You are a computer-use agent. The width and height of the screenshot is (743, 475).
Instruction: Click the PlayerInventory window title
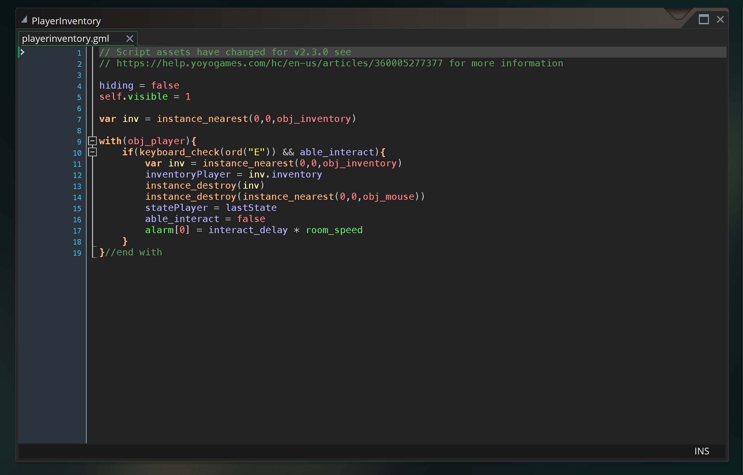(66, 21)
